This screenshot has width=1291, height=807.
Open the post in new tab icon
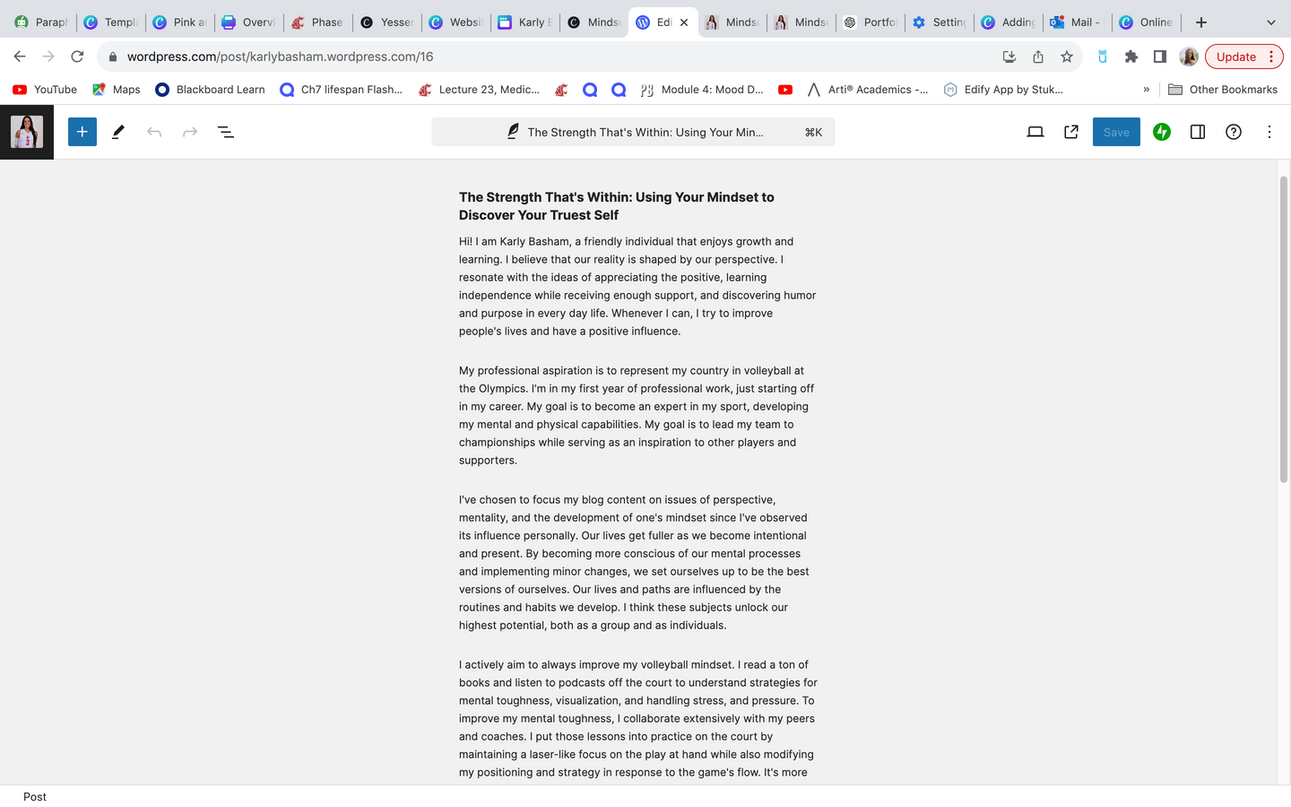point(1070,132)
